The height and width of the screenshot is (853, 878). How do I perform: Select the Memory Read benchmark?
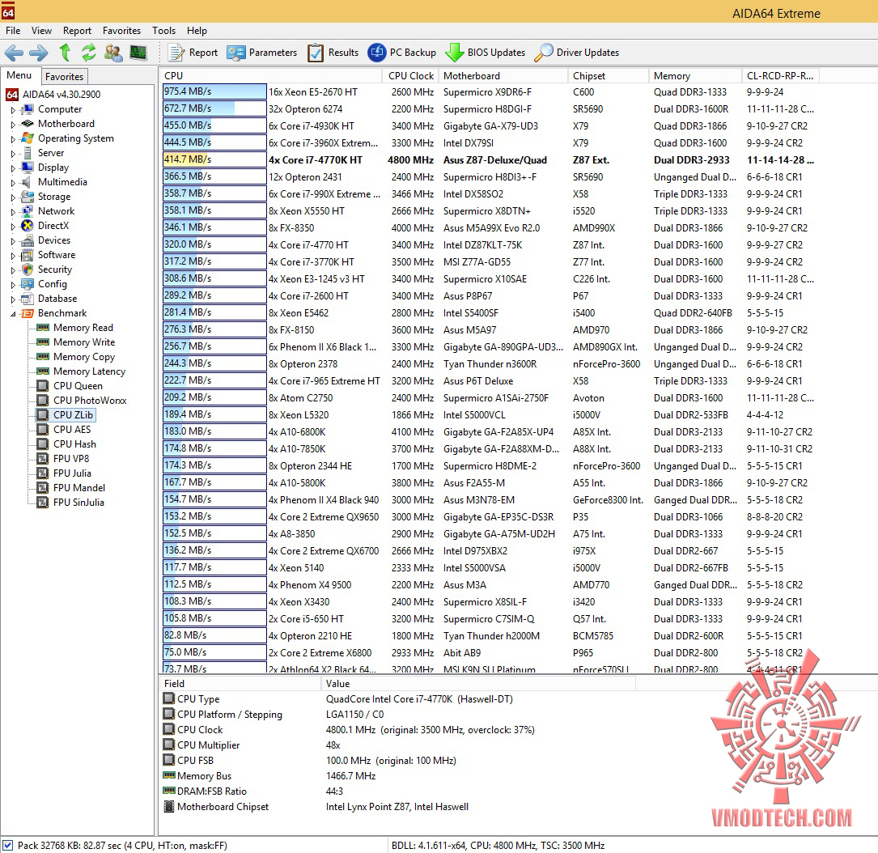(74, 328)
